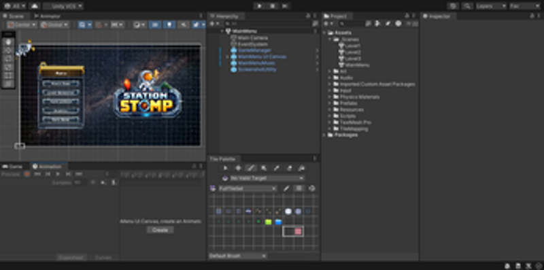
Task: Switch to the Animator tab
Action: coord(48,16)
